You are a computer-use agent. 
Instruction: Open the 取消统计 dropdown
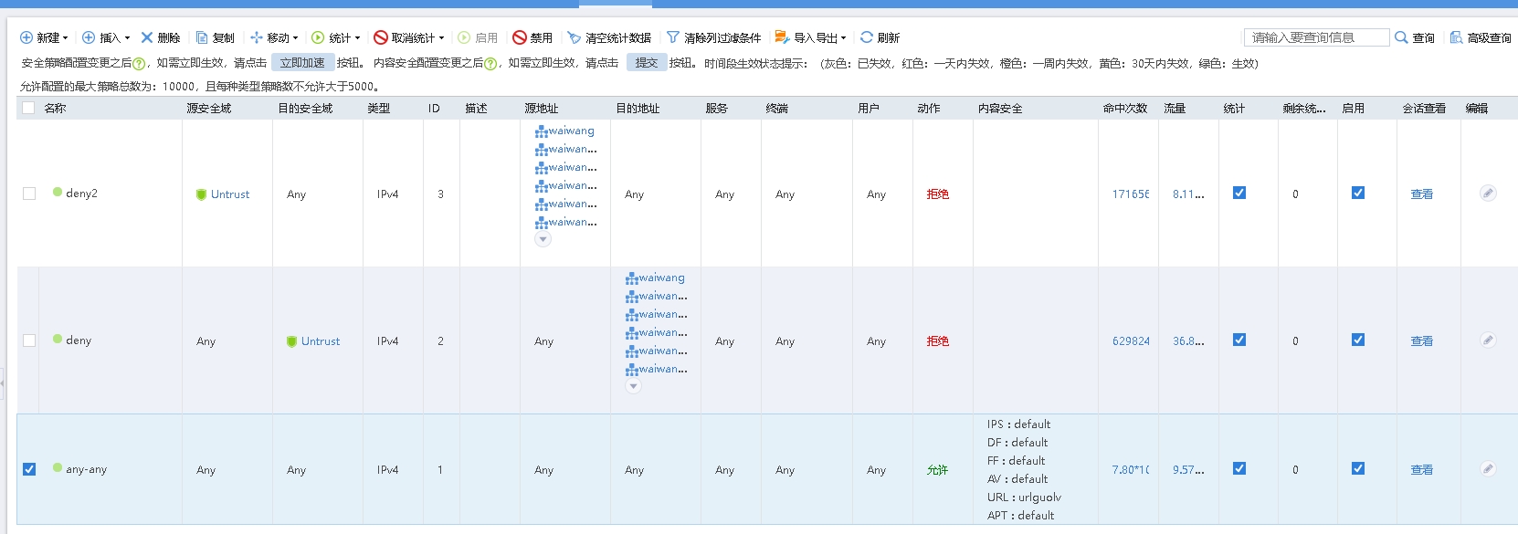[x=409, y=37]
